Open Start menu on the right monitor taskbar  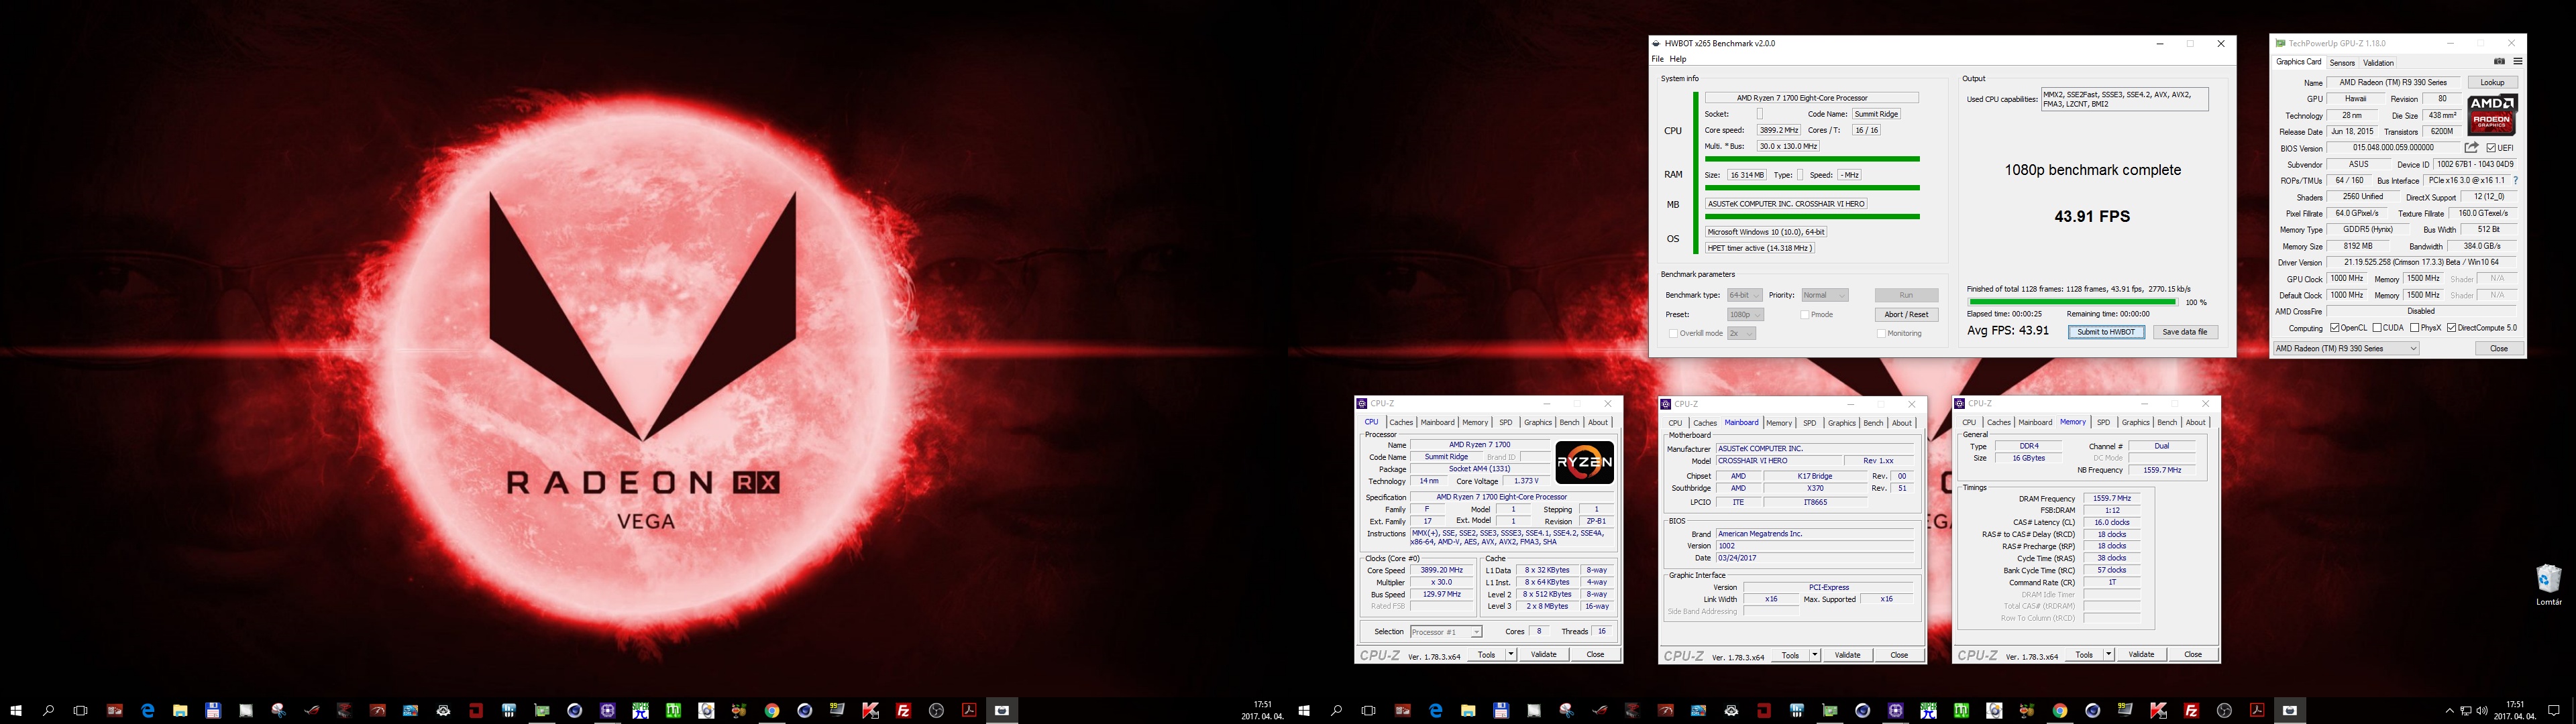click(1304, 710)
